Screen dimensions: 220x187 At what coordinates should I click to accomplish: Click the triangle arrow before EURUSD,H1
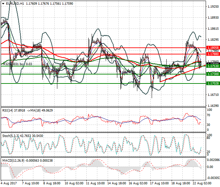pyautogui.click(x=3, y=4)
